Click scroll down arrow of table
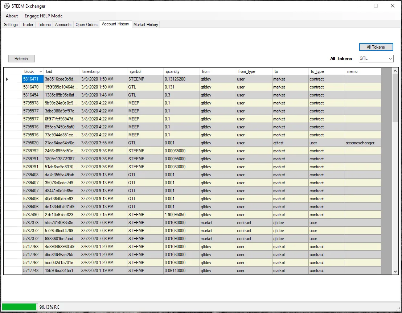The image size is (402, 313). (395, 271)
